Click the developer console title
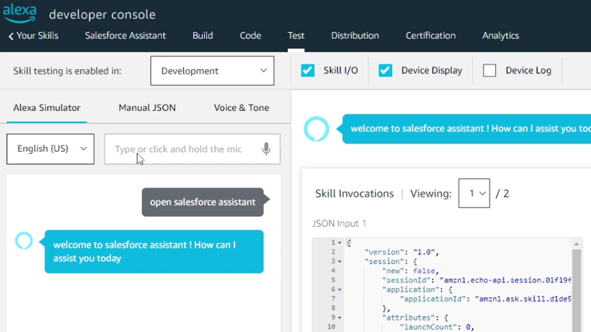Screen dimensions: 591x332 tap(102, 15)
